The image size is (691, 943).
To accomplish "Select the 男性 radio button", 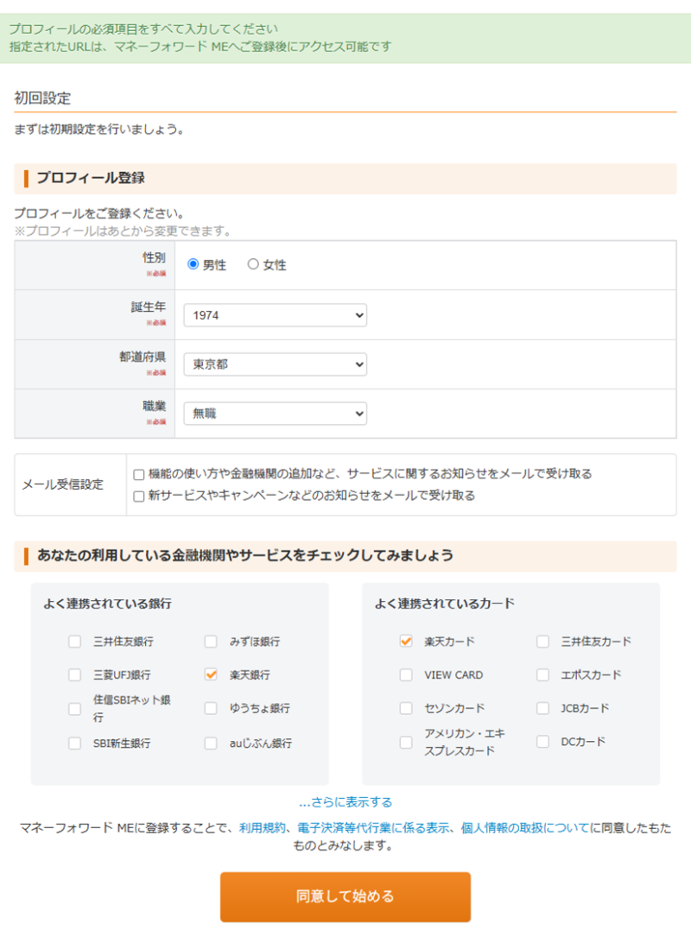I will pos(193,264).
